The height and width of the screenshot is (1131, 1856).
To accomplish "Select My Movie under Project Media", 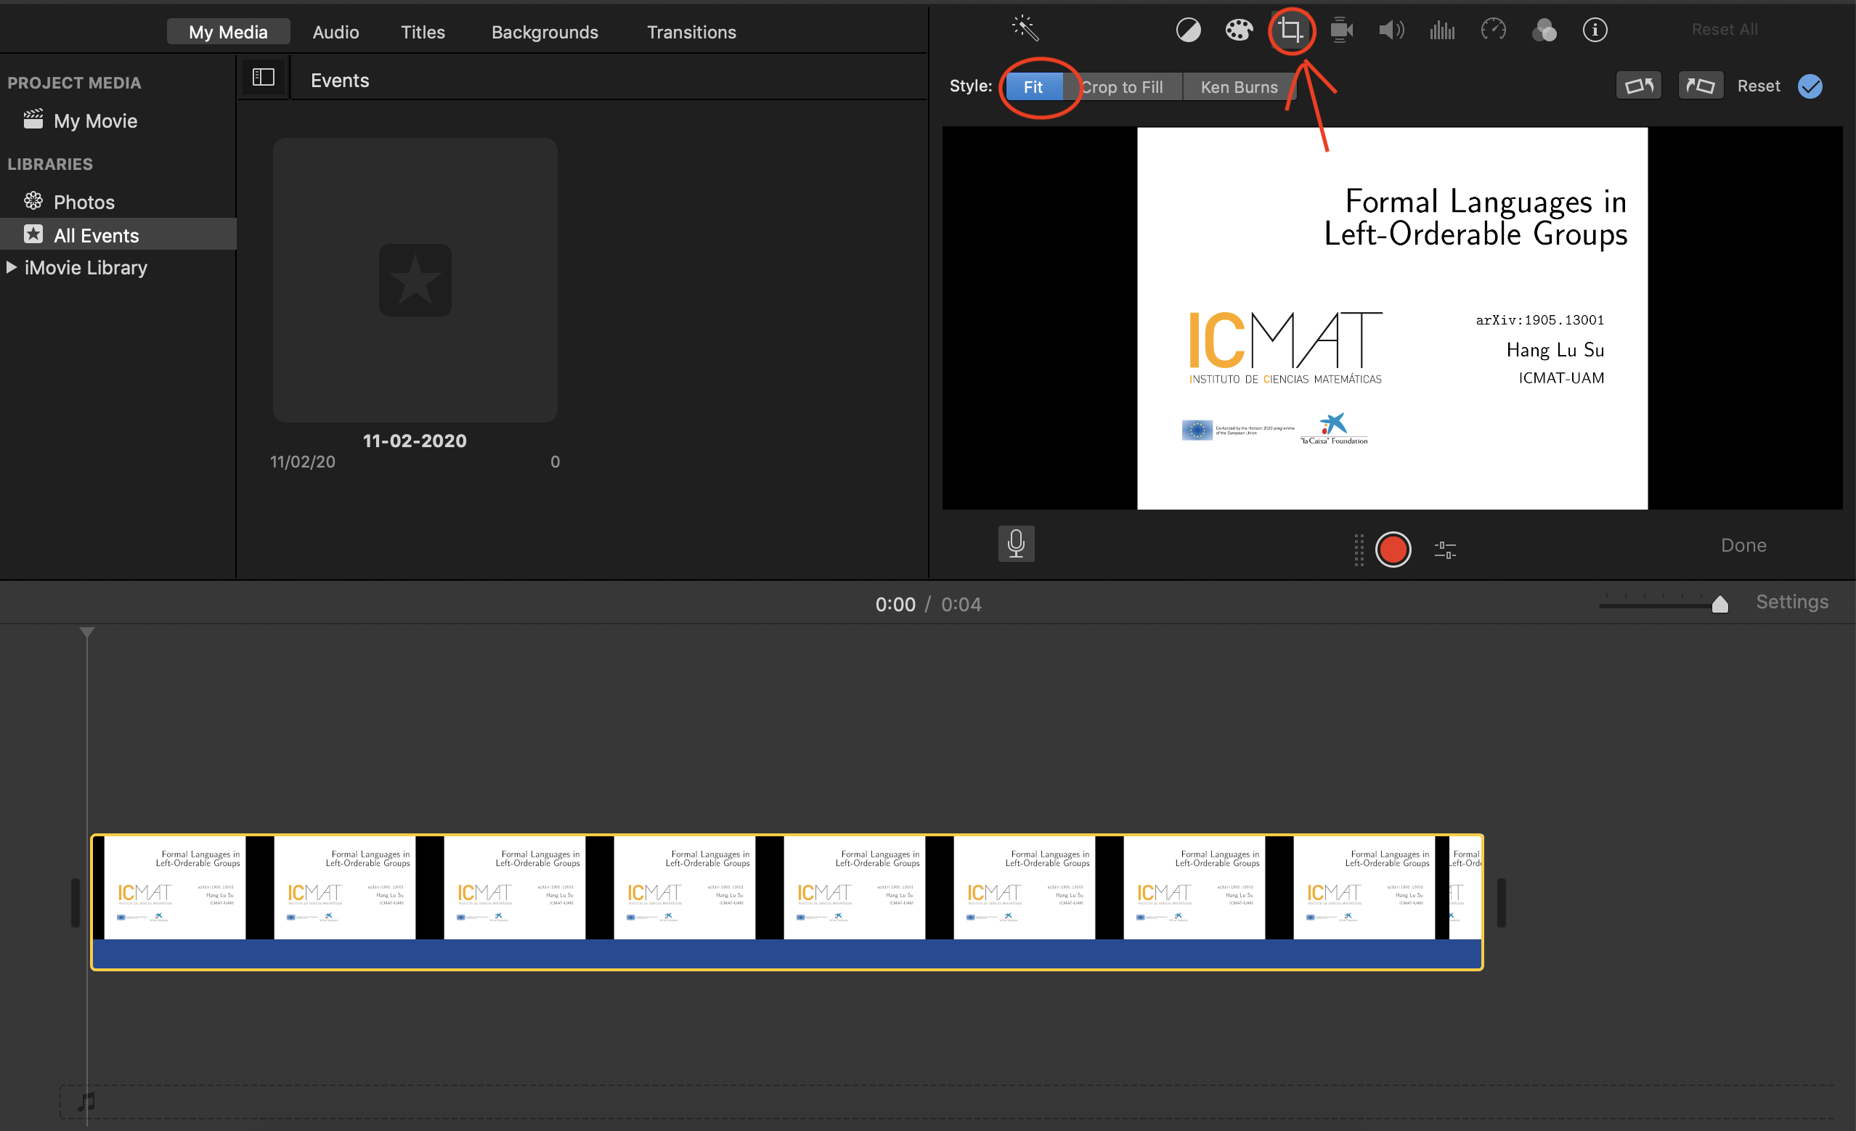I will 95,121.
